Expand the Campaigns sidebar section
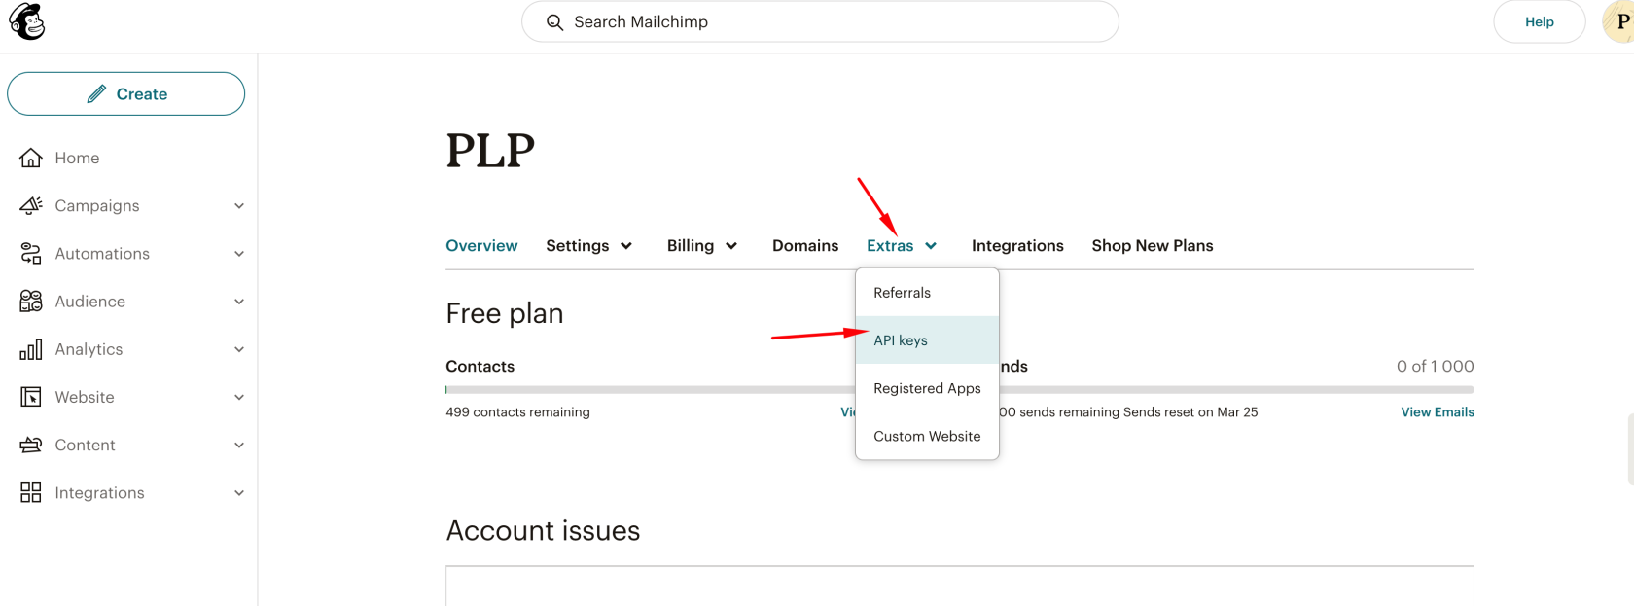The height and width of the screenshot is (606, 1634). (x=239, y=206)
